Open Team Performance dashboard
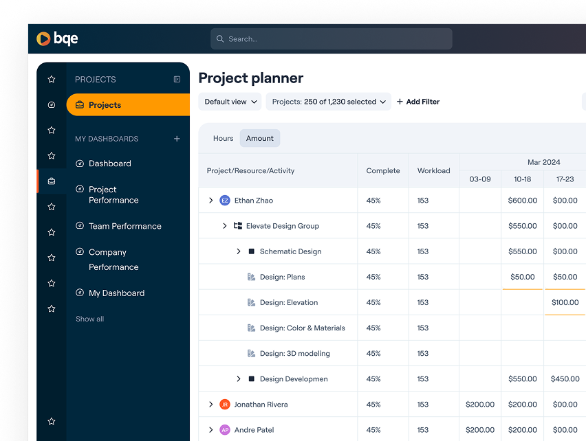The image size is (586, 441). pos(124,226)
